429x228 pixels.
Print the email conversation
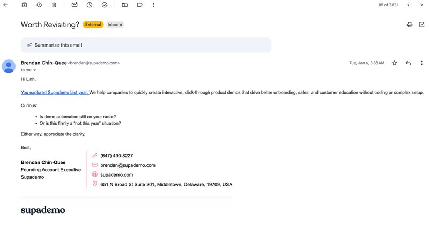[410, 25]
